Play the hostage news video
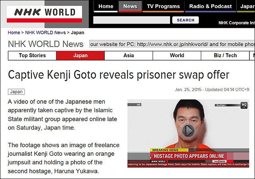The height and width of the screenshot is (179, 255). click(x=188, y=131)
